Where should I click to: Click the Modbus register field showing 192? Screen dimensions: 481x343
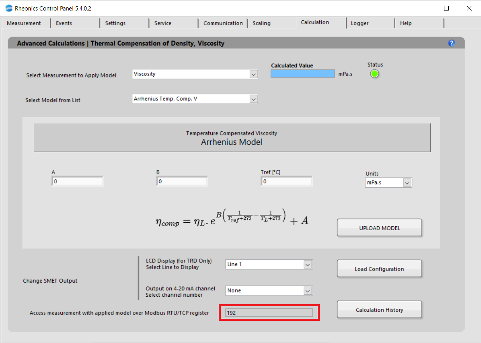click(x=269, y=313)
